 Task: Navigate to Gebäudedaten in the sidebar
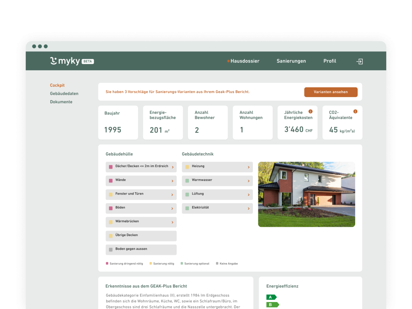64,94
